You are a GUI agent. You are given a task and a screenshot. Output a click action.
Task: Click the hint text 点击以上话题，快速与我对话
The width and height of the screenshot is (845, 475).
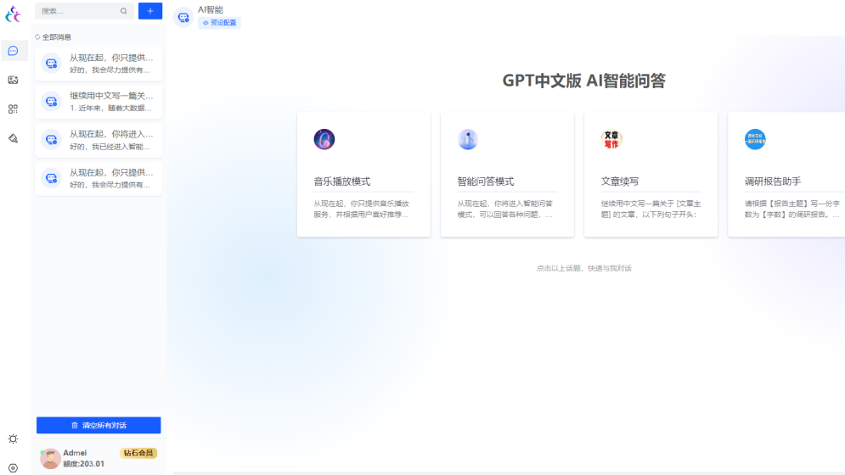pos(583,268)
